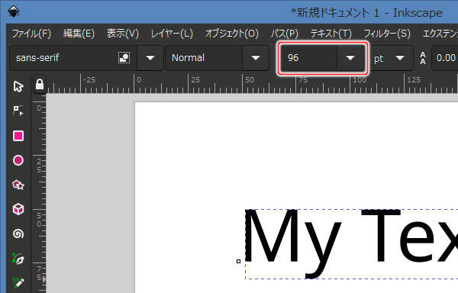
Task: Click the line spacing icon
Action: click(x=423, y=58)
